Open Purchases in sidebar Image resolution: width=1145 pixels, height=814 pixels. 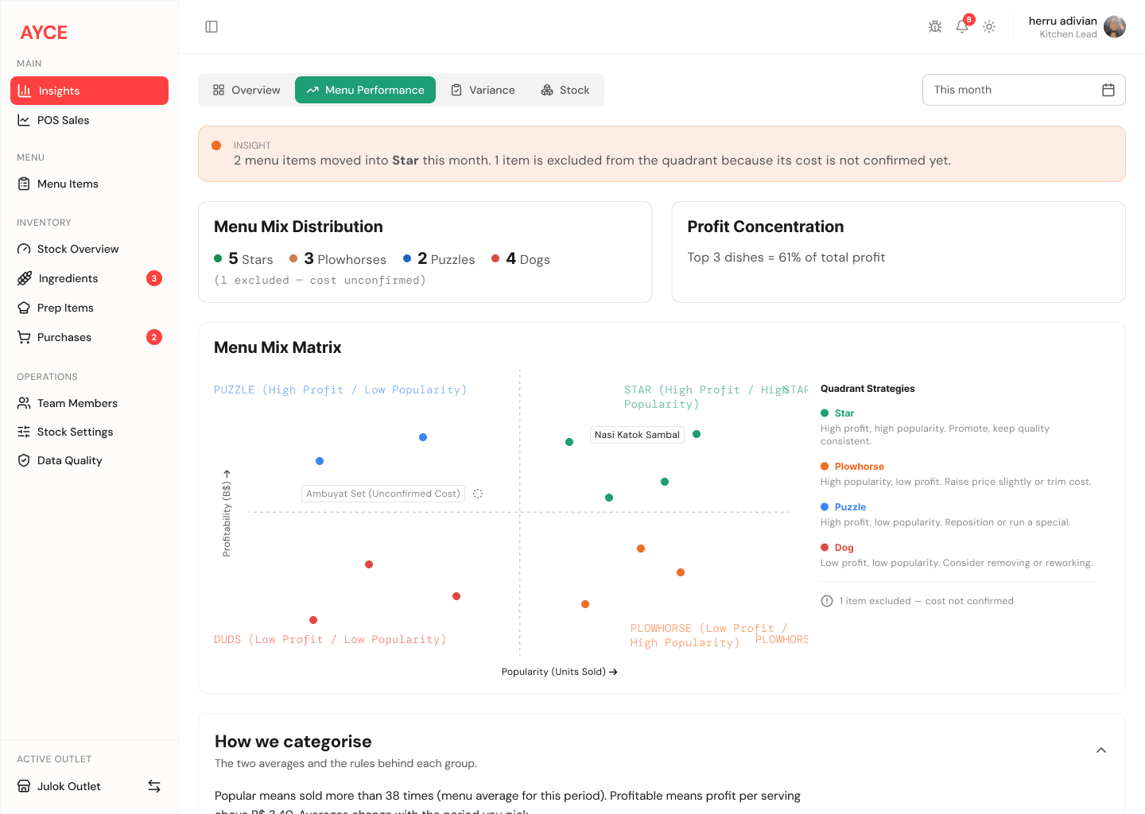[x=89, y=337]
